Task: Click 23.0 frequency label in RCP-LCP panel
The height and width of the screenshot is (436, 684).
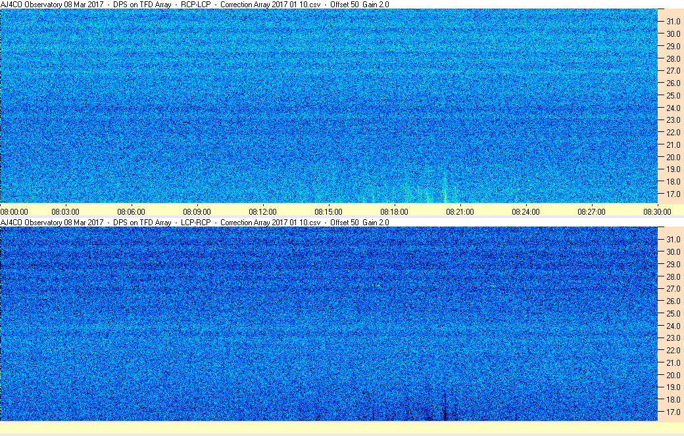Action: (x=673, y=120)
